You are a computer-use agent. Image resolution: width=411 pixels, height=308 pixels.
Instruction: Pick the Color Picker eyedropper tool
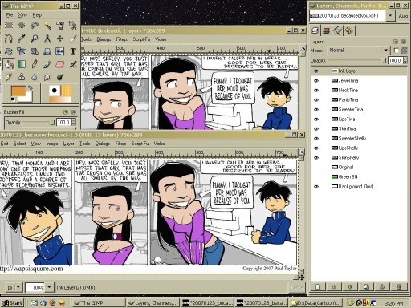coord(22,38)
